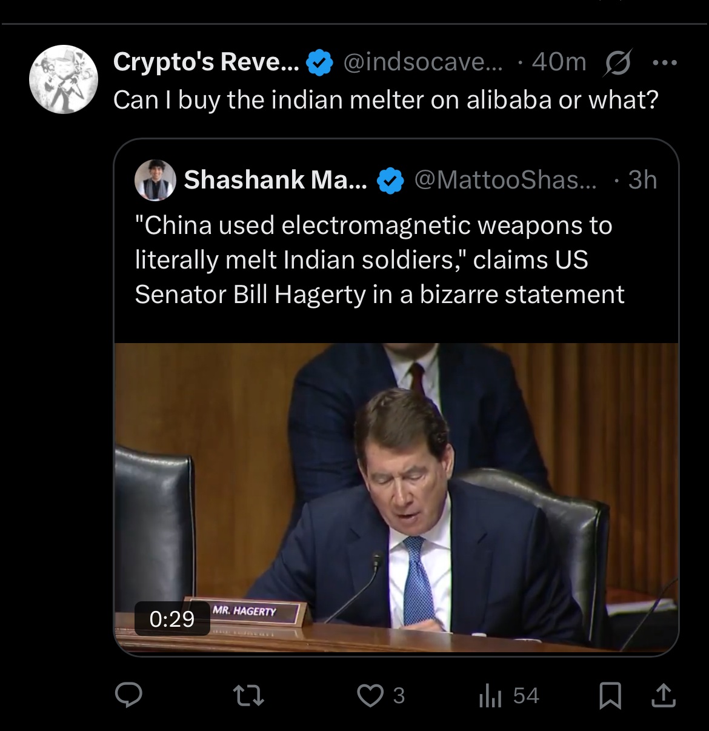Open the Crypto's Reve... display name link
This screenshot has width=709, height=731.
pyautogui.click(x=206, y=62)
